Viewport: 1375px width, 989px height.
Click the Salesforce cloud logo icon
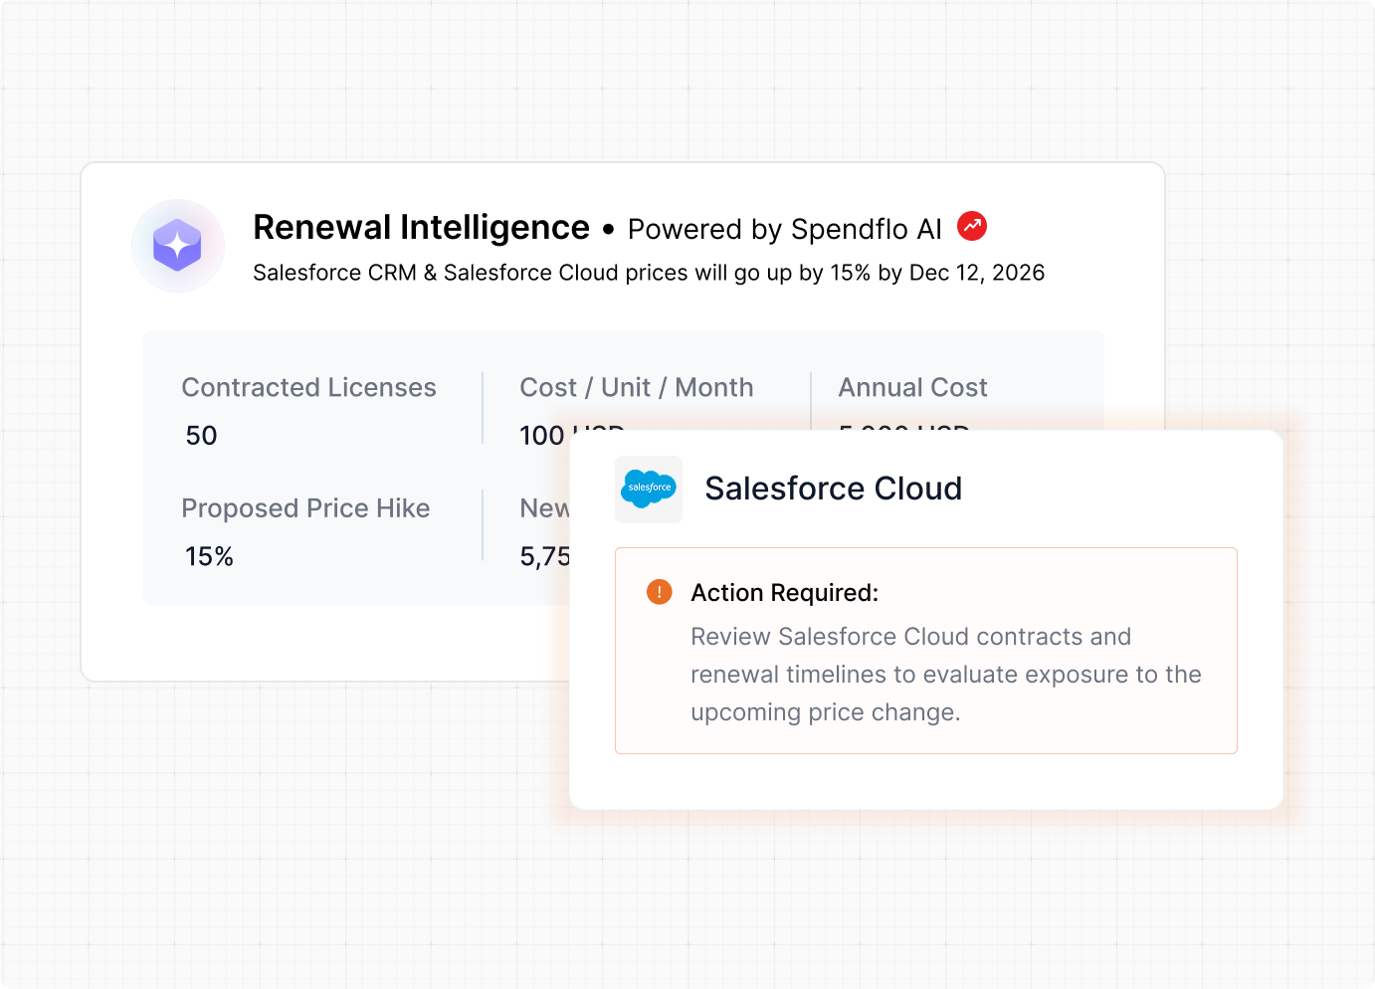[x=649, y=489]
